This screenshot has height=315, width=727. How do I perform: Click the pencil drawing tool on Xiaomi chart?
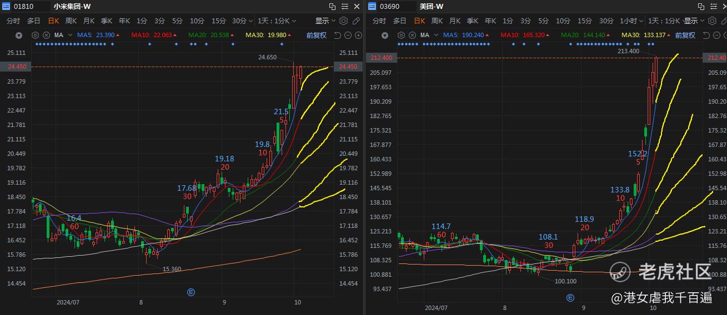(356, 21)
